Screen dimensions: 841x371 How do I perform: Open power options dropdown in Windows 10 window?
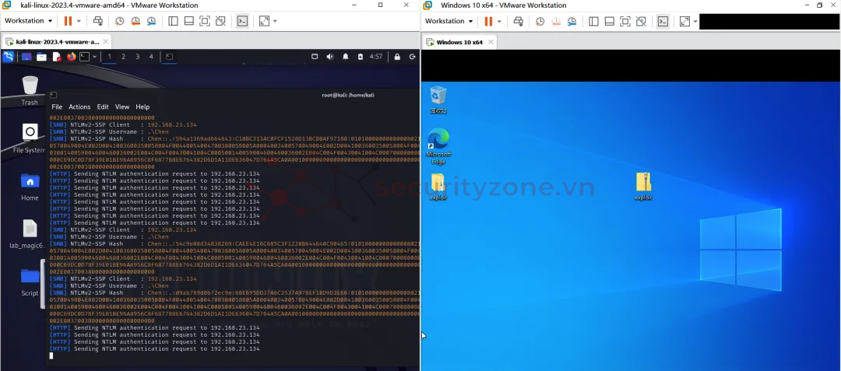click(499, 22)
